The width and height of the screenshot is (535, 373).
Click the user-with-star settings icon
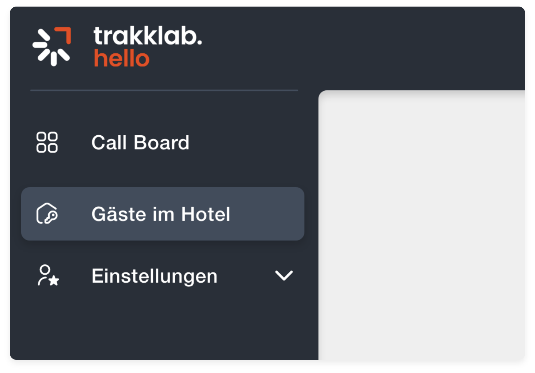pos(48,275)
